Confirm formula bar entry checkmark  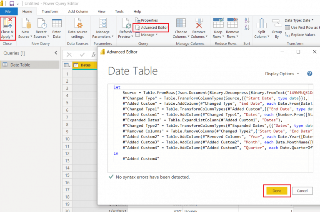point(82,54)
